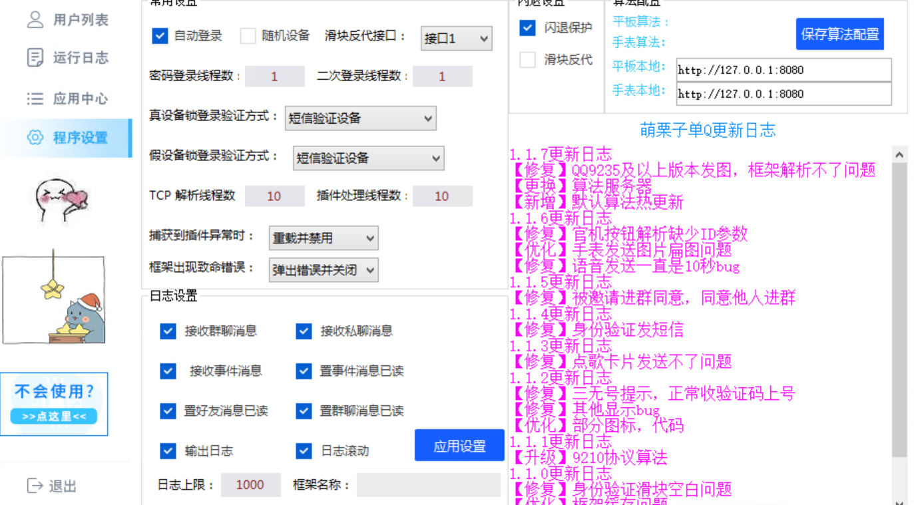Toggle the 输出日志 checkbox

point(168,451)
